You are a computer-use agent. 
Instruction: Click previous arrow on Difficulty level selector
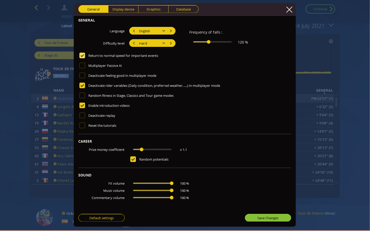[134, 43]
